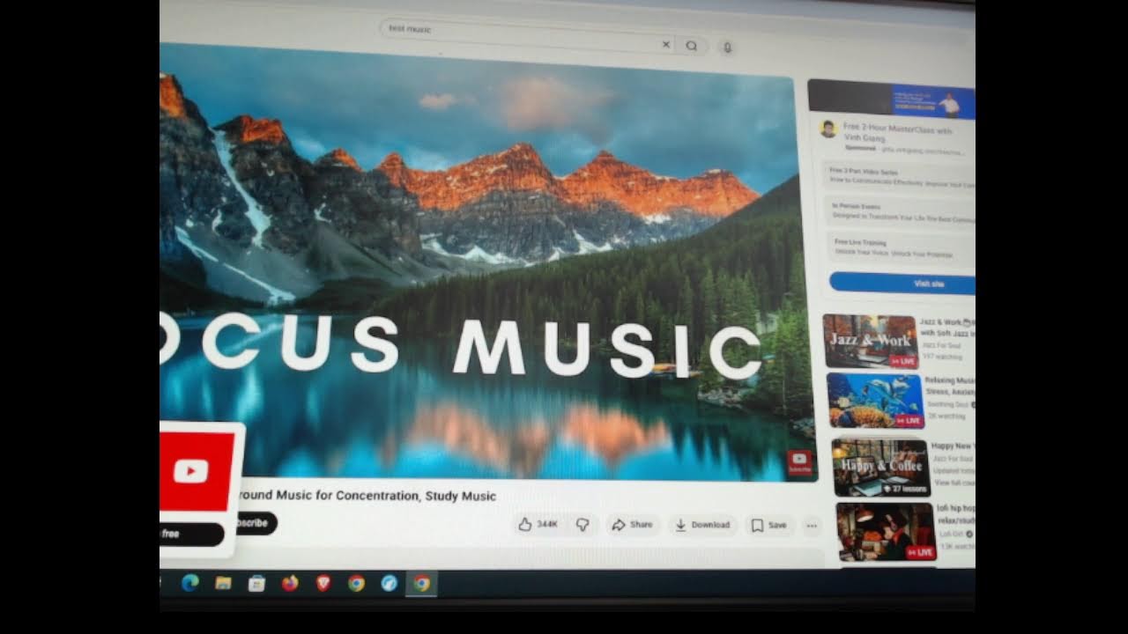The width and height of the screenshot is (1128, 634).
Task: Click the 'Happy New' playlist title text
Action: tap(953, 446)
